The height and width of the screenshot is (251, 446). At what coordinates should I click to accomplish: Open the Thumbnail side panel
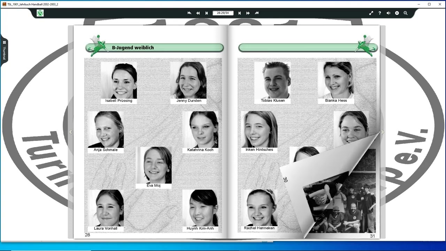coord(4,51)
